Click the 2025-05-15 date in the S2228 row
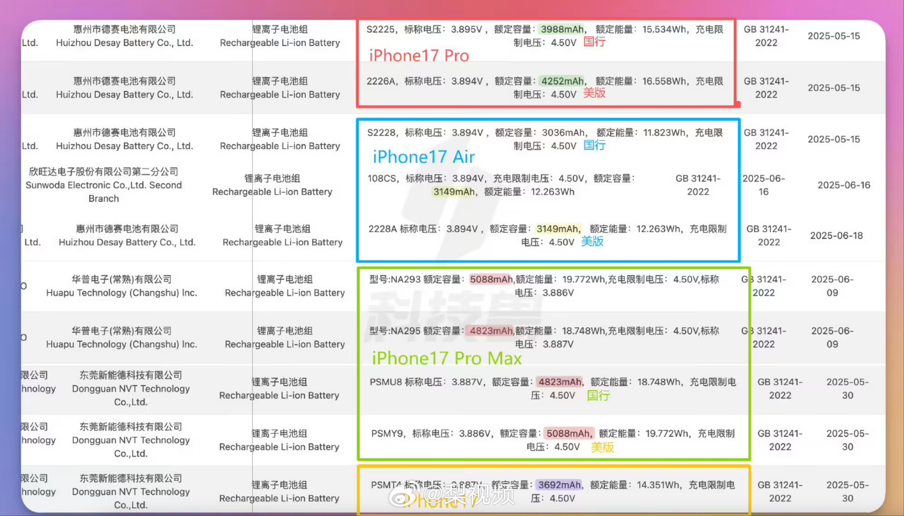 pyautogui.click(x=834, y=139)
